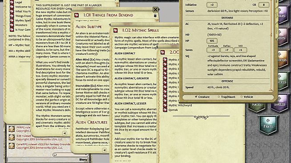Select the Creature radio option

pos(196,97)
